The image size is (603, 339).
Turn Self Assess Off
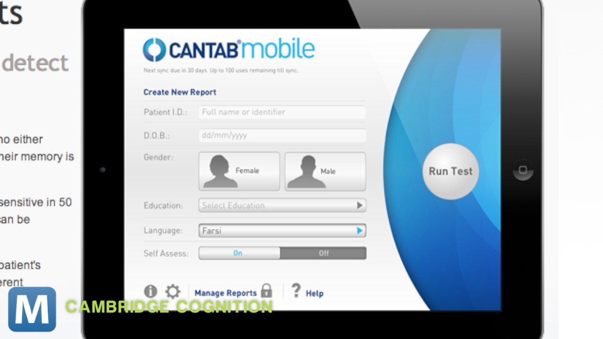(x=323, y=253)
